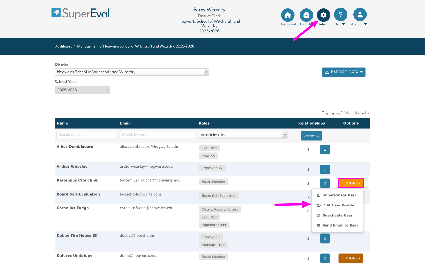This screenshot has width=425, height=265.
Task: Expand relationships for Dobby The House Elf
Action: click(x=325, y=239)
